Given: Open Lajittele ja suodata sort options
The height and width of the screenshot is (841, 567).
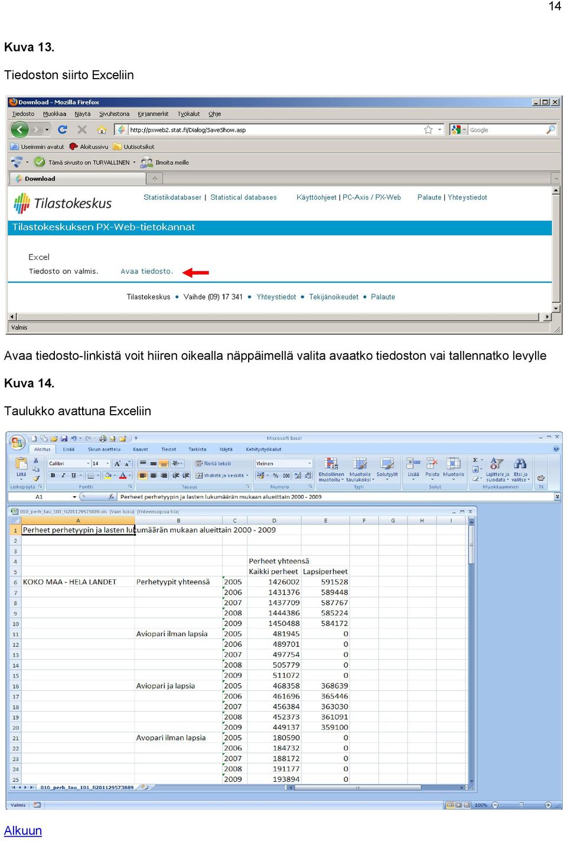Looking at the screenshot, I should [497, 470].
